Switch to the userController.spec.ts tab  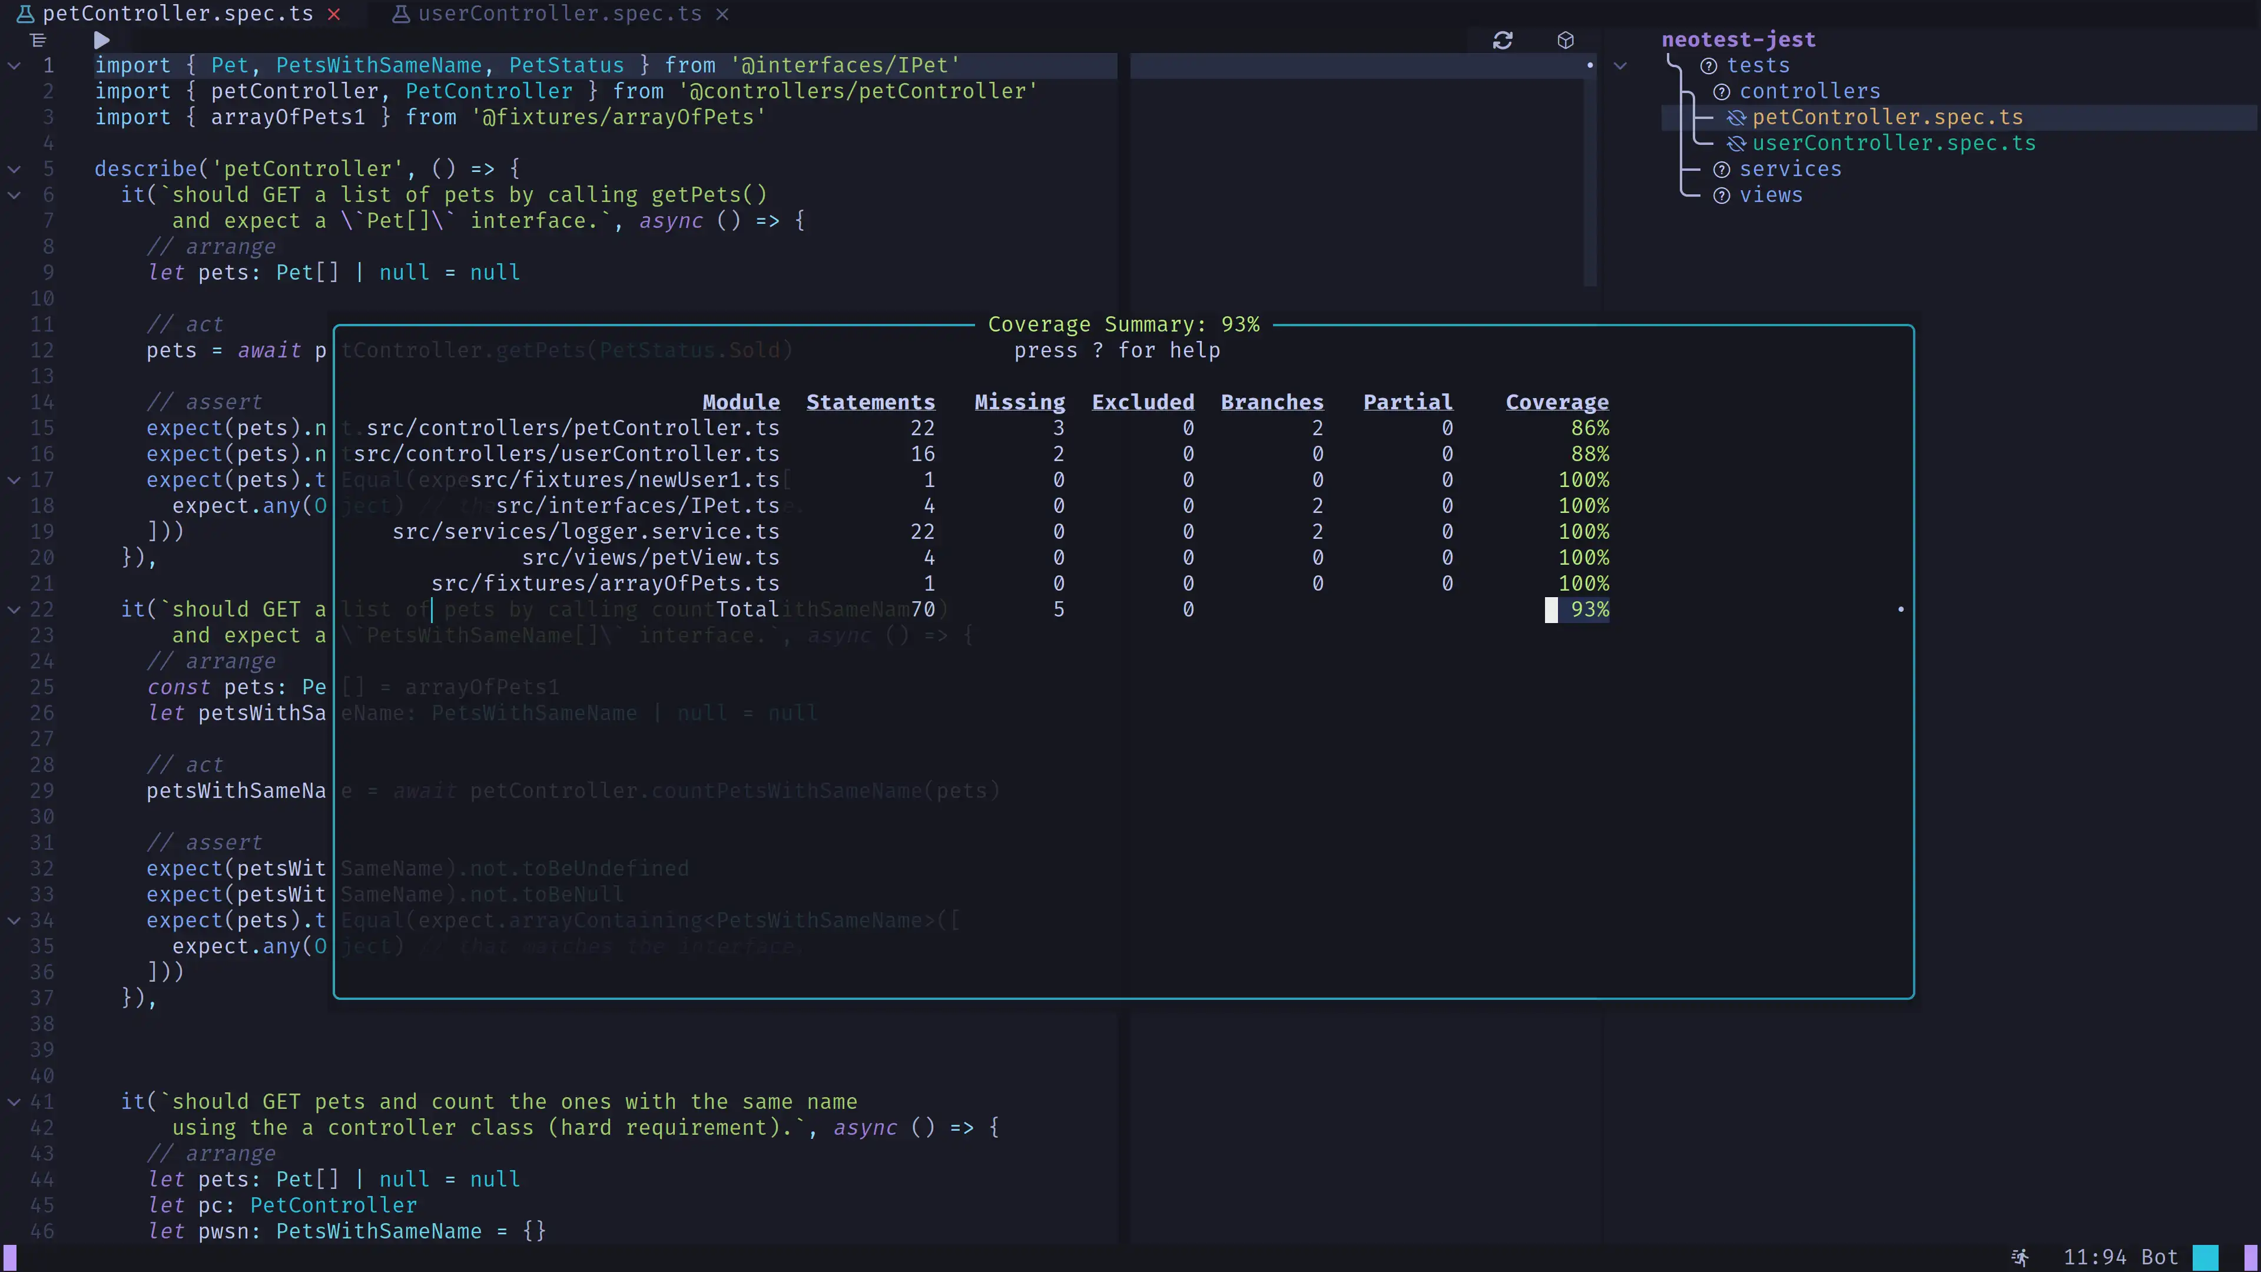pyautogui.click(x=559, y=14)
